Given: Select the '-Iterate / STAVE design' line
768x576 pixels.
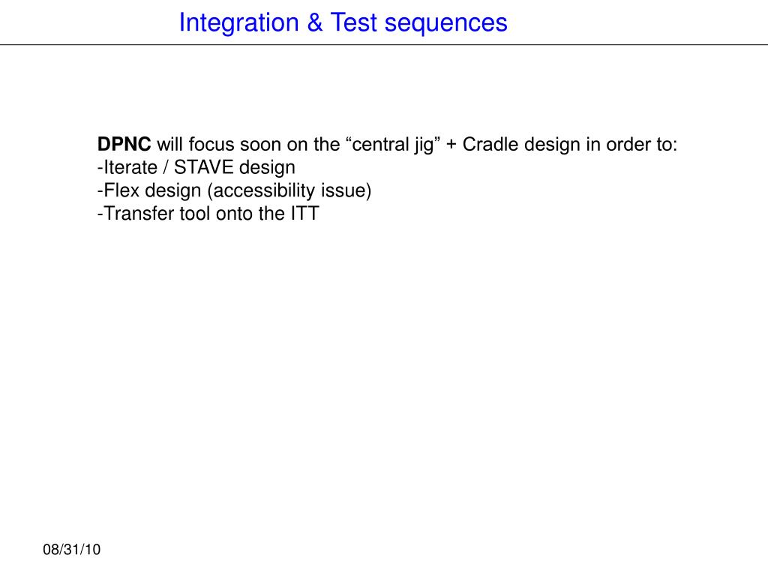Looking at the screenshot, I should pyautogui.click(x=196, y=167).
